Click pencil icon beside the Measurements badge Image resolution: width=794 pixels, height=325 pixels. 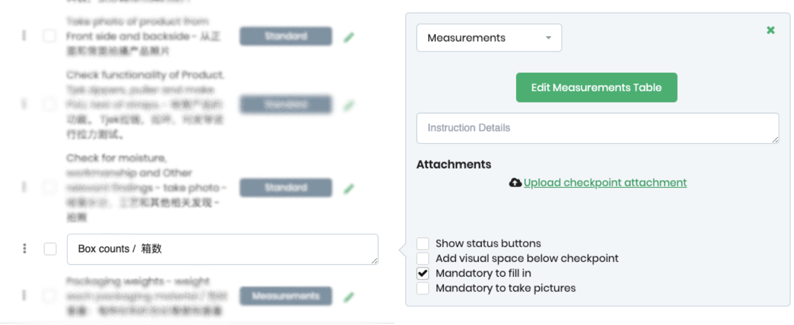tap(349, 297)
